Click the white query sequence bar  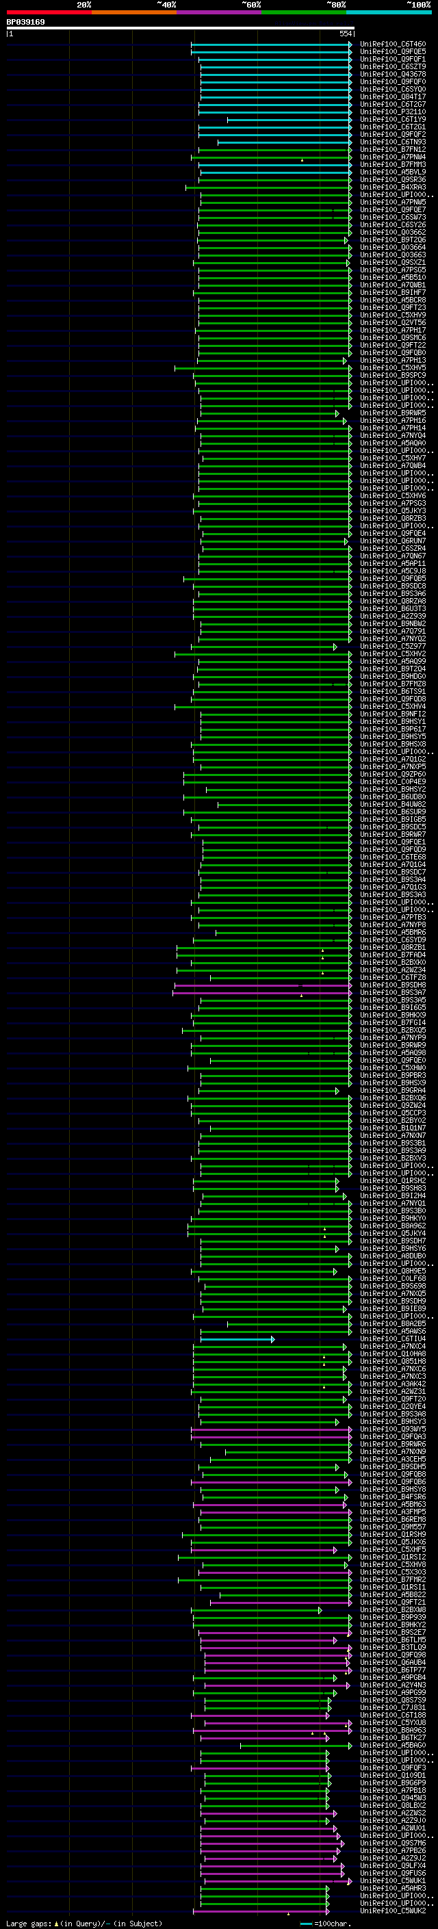(x=181, y=29)
